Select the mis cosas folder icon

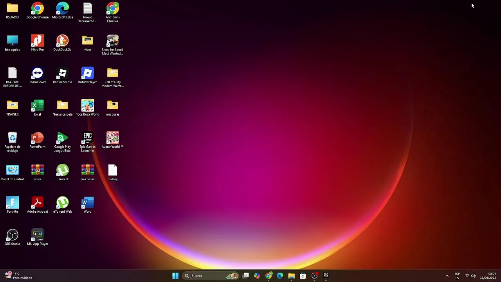[x=112, y=108]
